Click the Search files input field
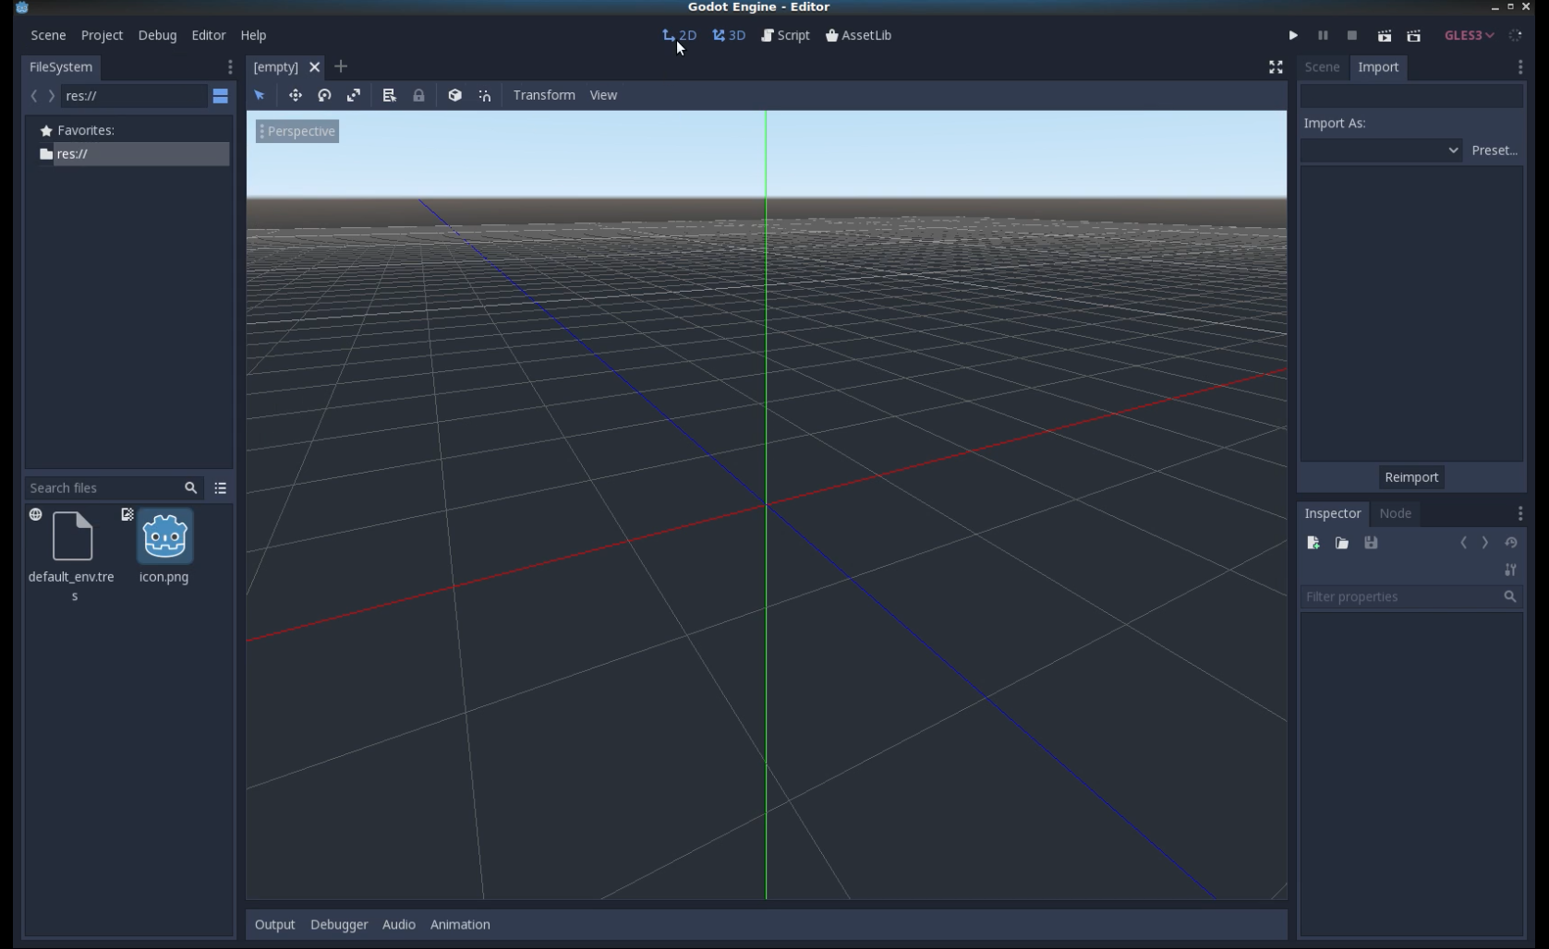Screen dimensions: 1549x949 [x=102, y=487]
